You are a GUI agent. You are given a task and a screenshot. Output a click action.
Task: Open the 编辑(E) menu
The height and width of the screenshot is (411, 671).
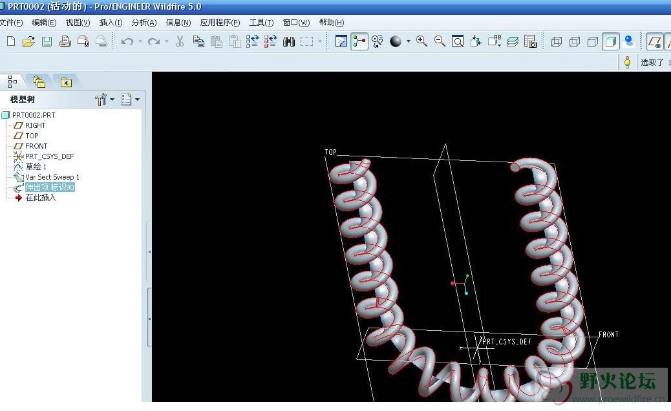coord(44,22)
